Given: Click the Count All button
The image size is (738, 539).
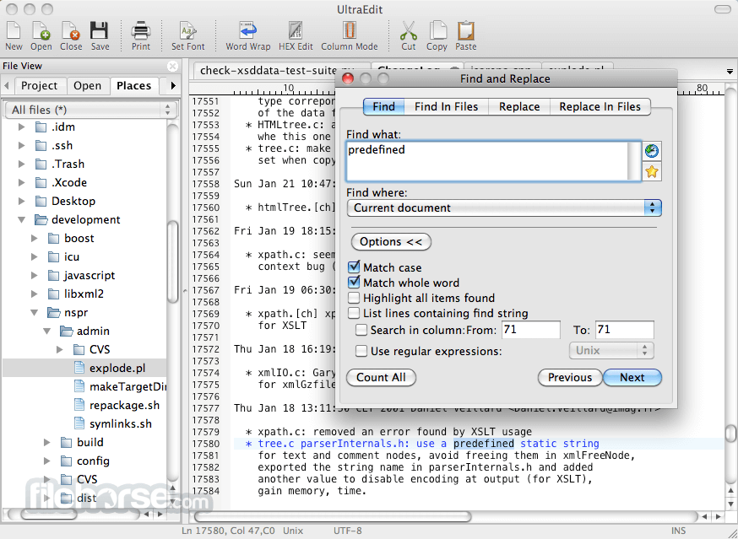Looking at the screenshot, I should tap(381, 378).
